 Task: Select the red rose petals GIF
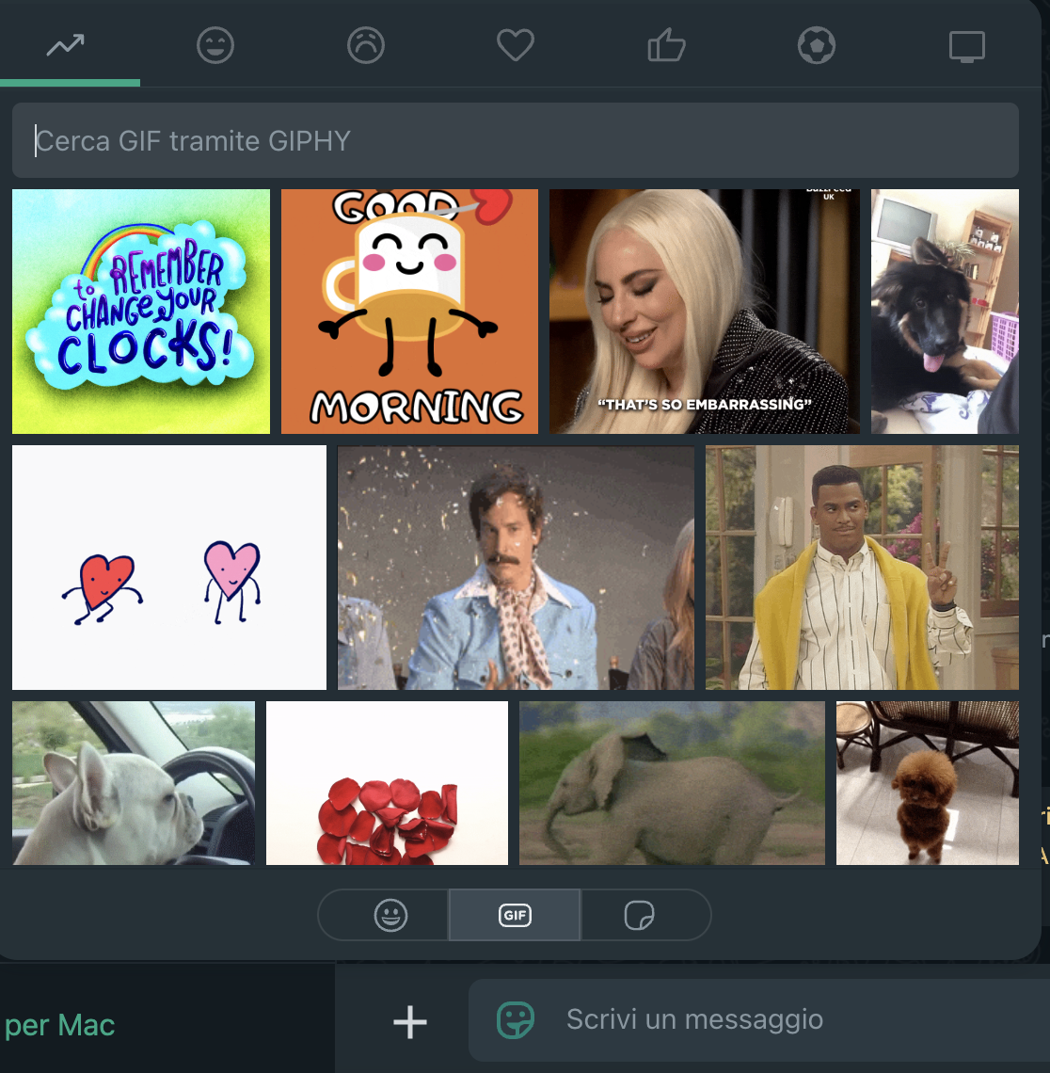tap(388, 783)
